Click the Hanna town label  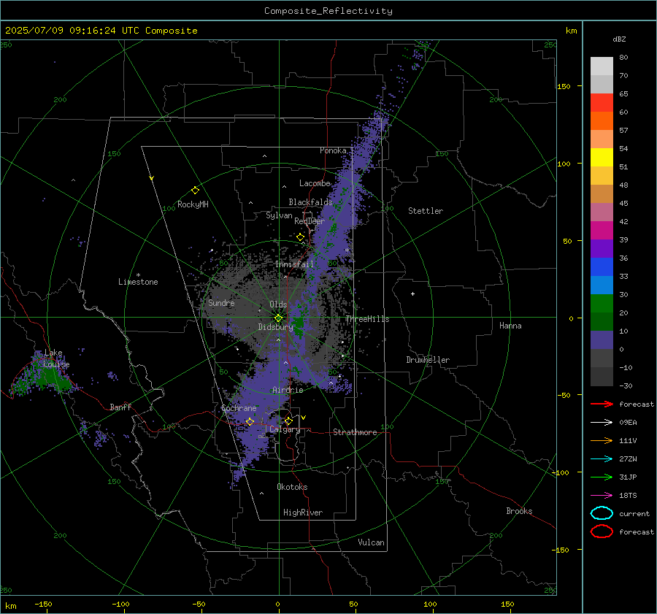[510, 326]
